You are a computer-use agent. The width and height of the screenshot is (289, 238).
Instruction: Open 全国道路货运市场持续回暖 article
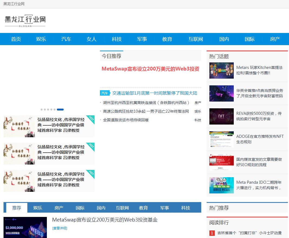(x=126, y=120)
